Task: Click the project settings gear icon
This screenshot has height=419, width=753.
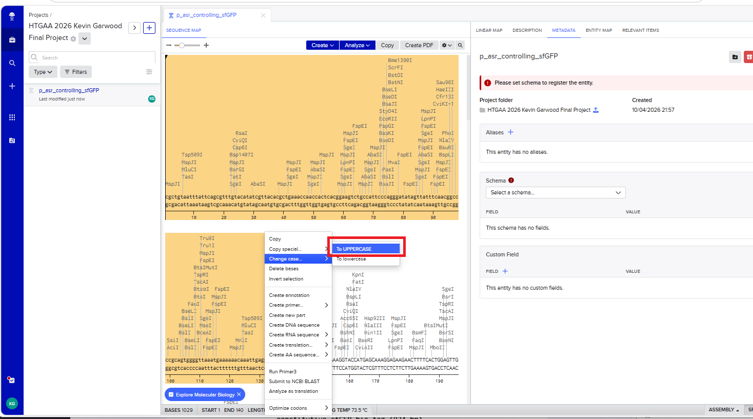Action: point(73,39)
